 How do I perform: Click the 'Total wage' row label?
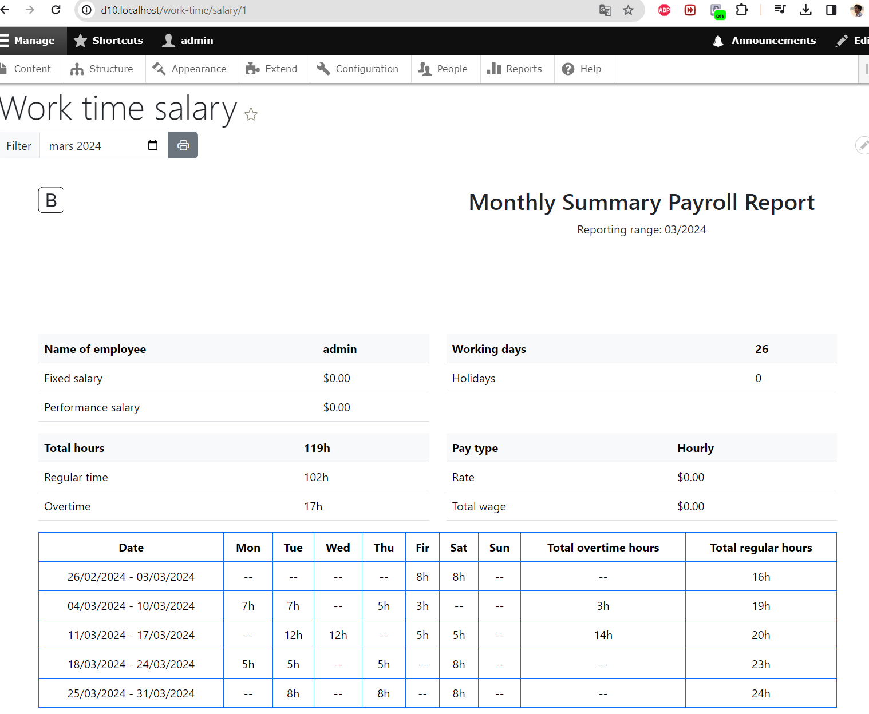click(479, 506)
